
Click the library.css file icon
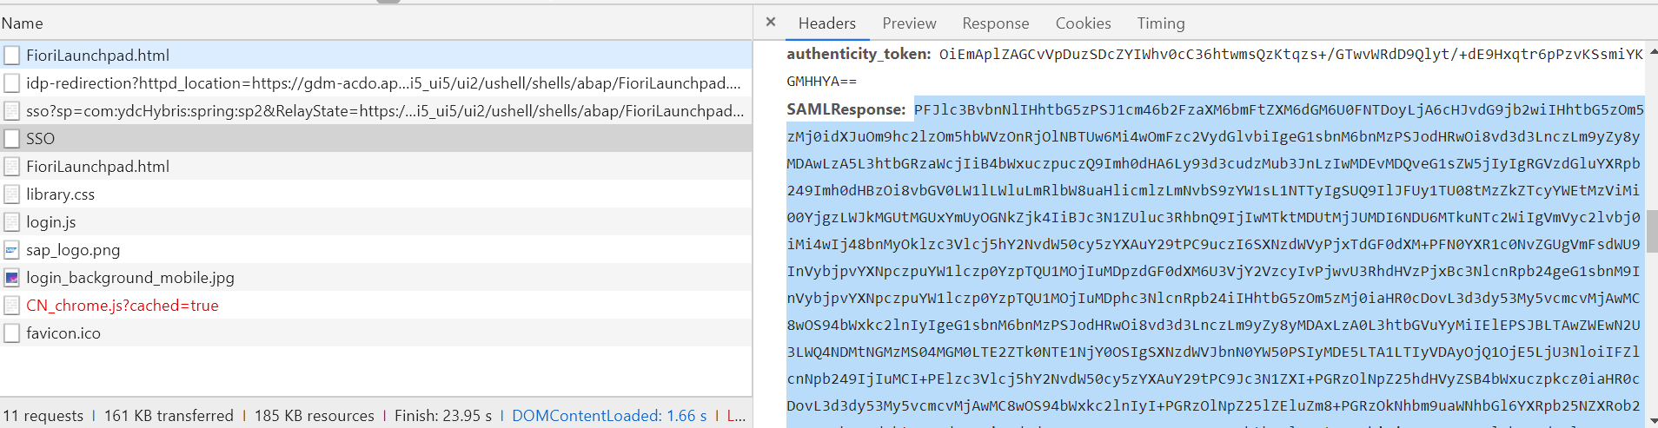(11, 194)
